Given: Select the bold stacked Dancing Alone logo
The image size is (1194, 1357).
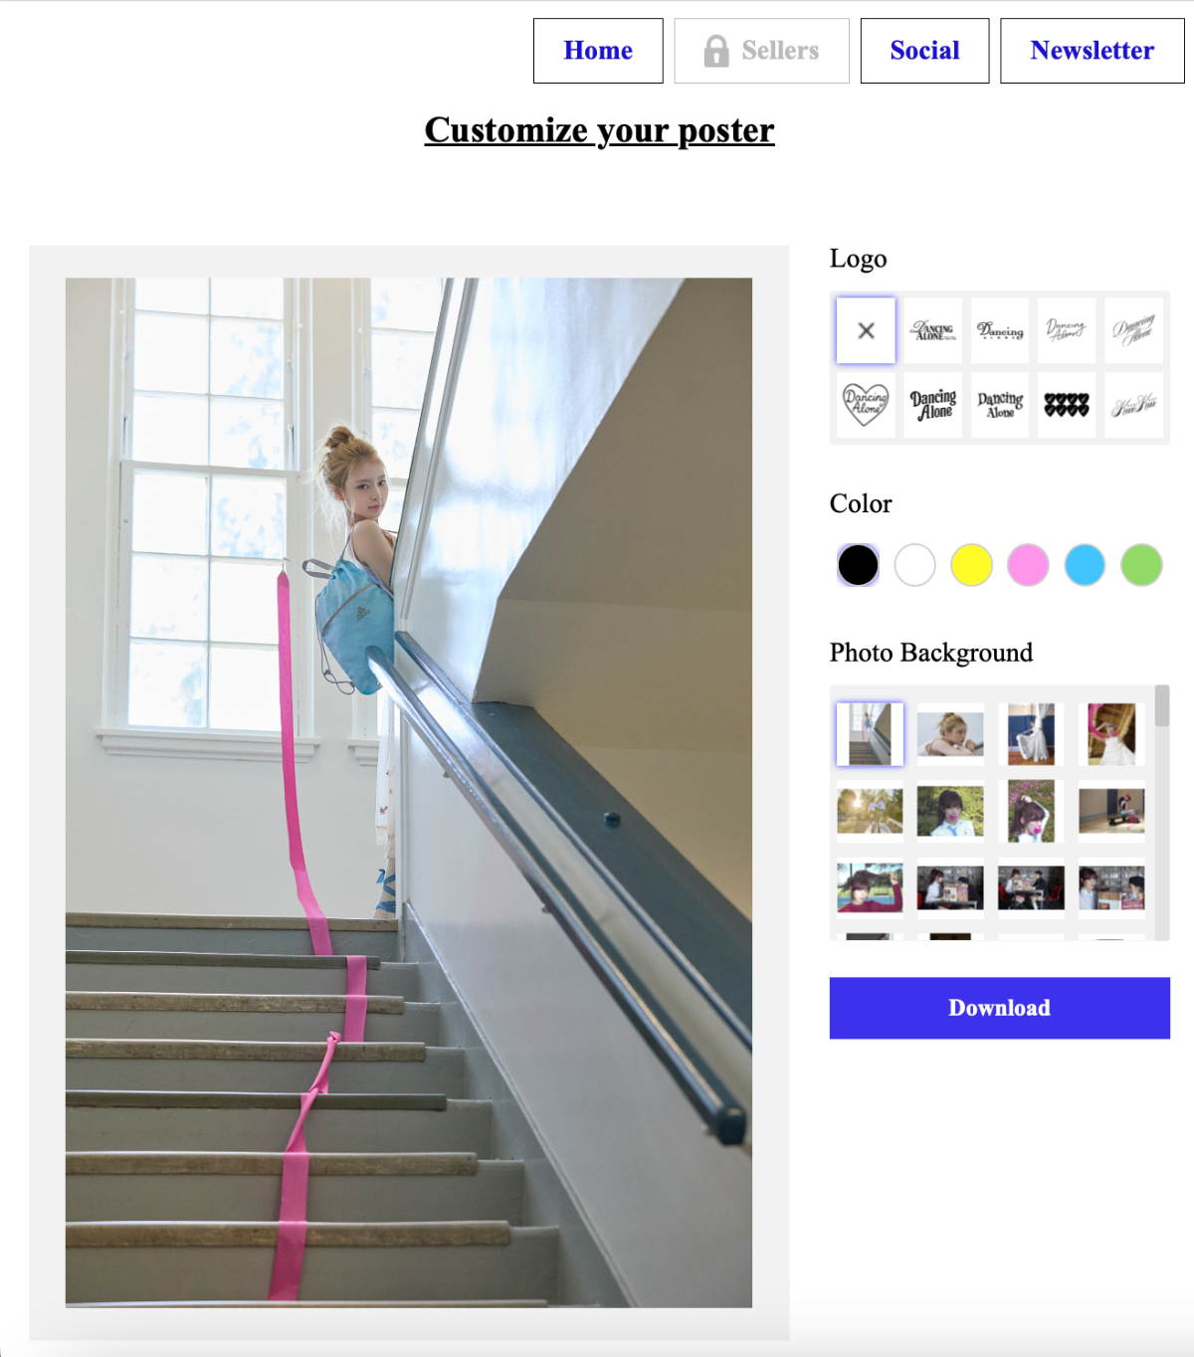Looking at the screenshot, I should click(933, 405).
